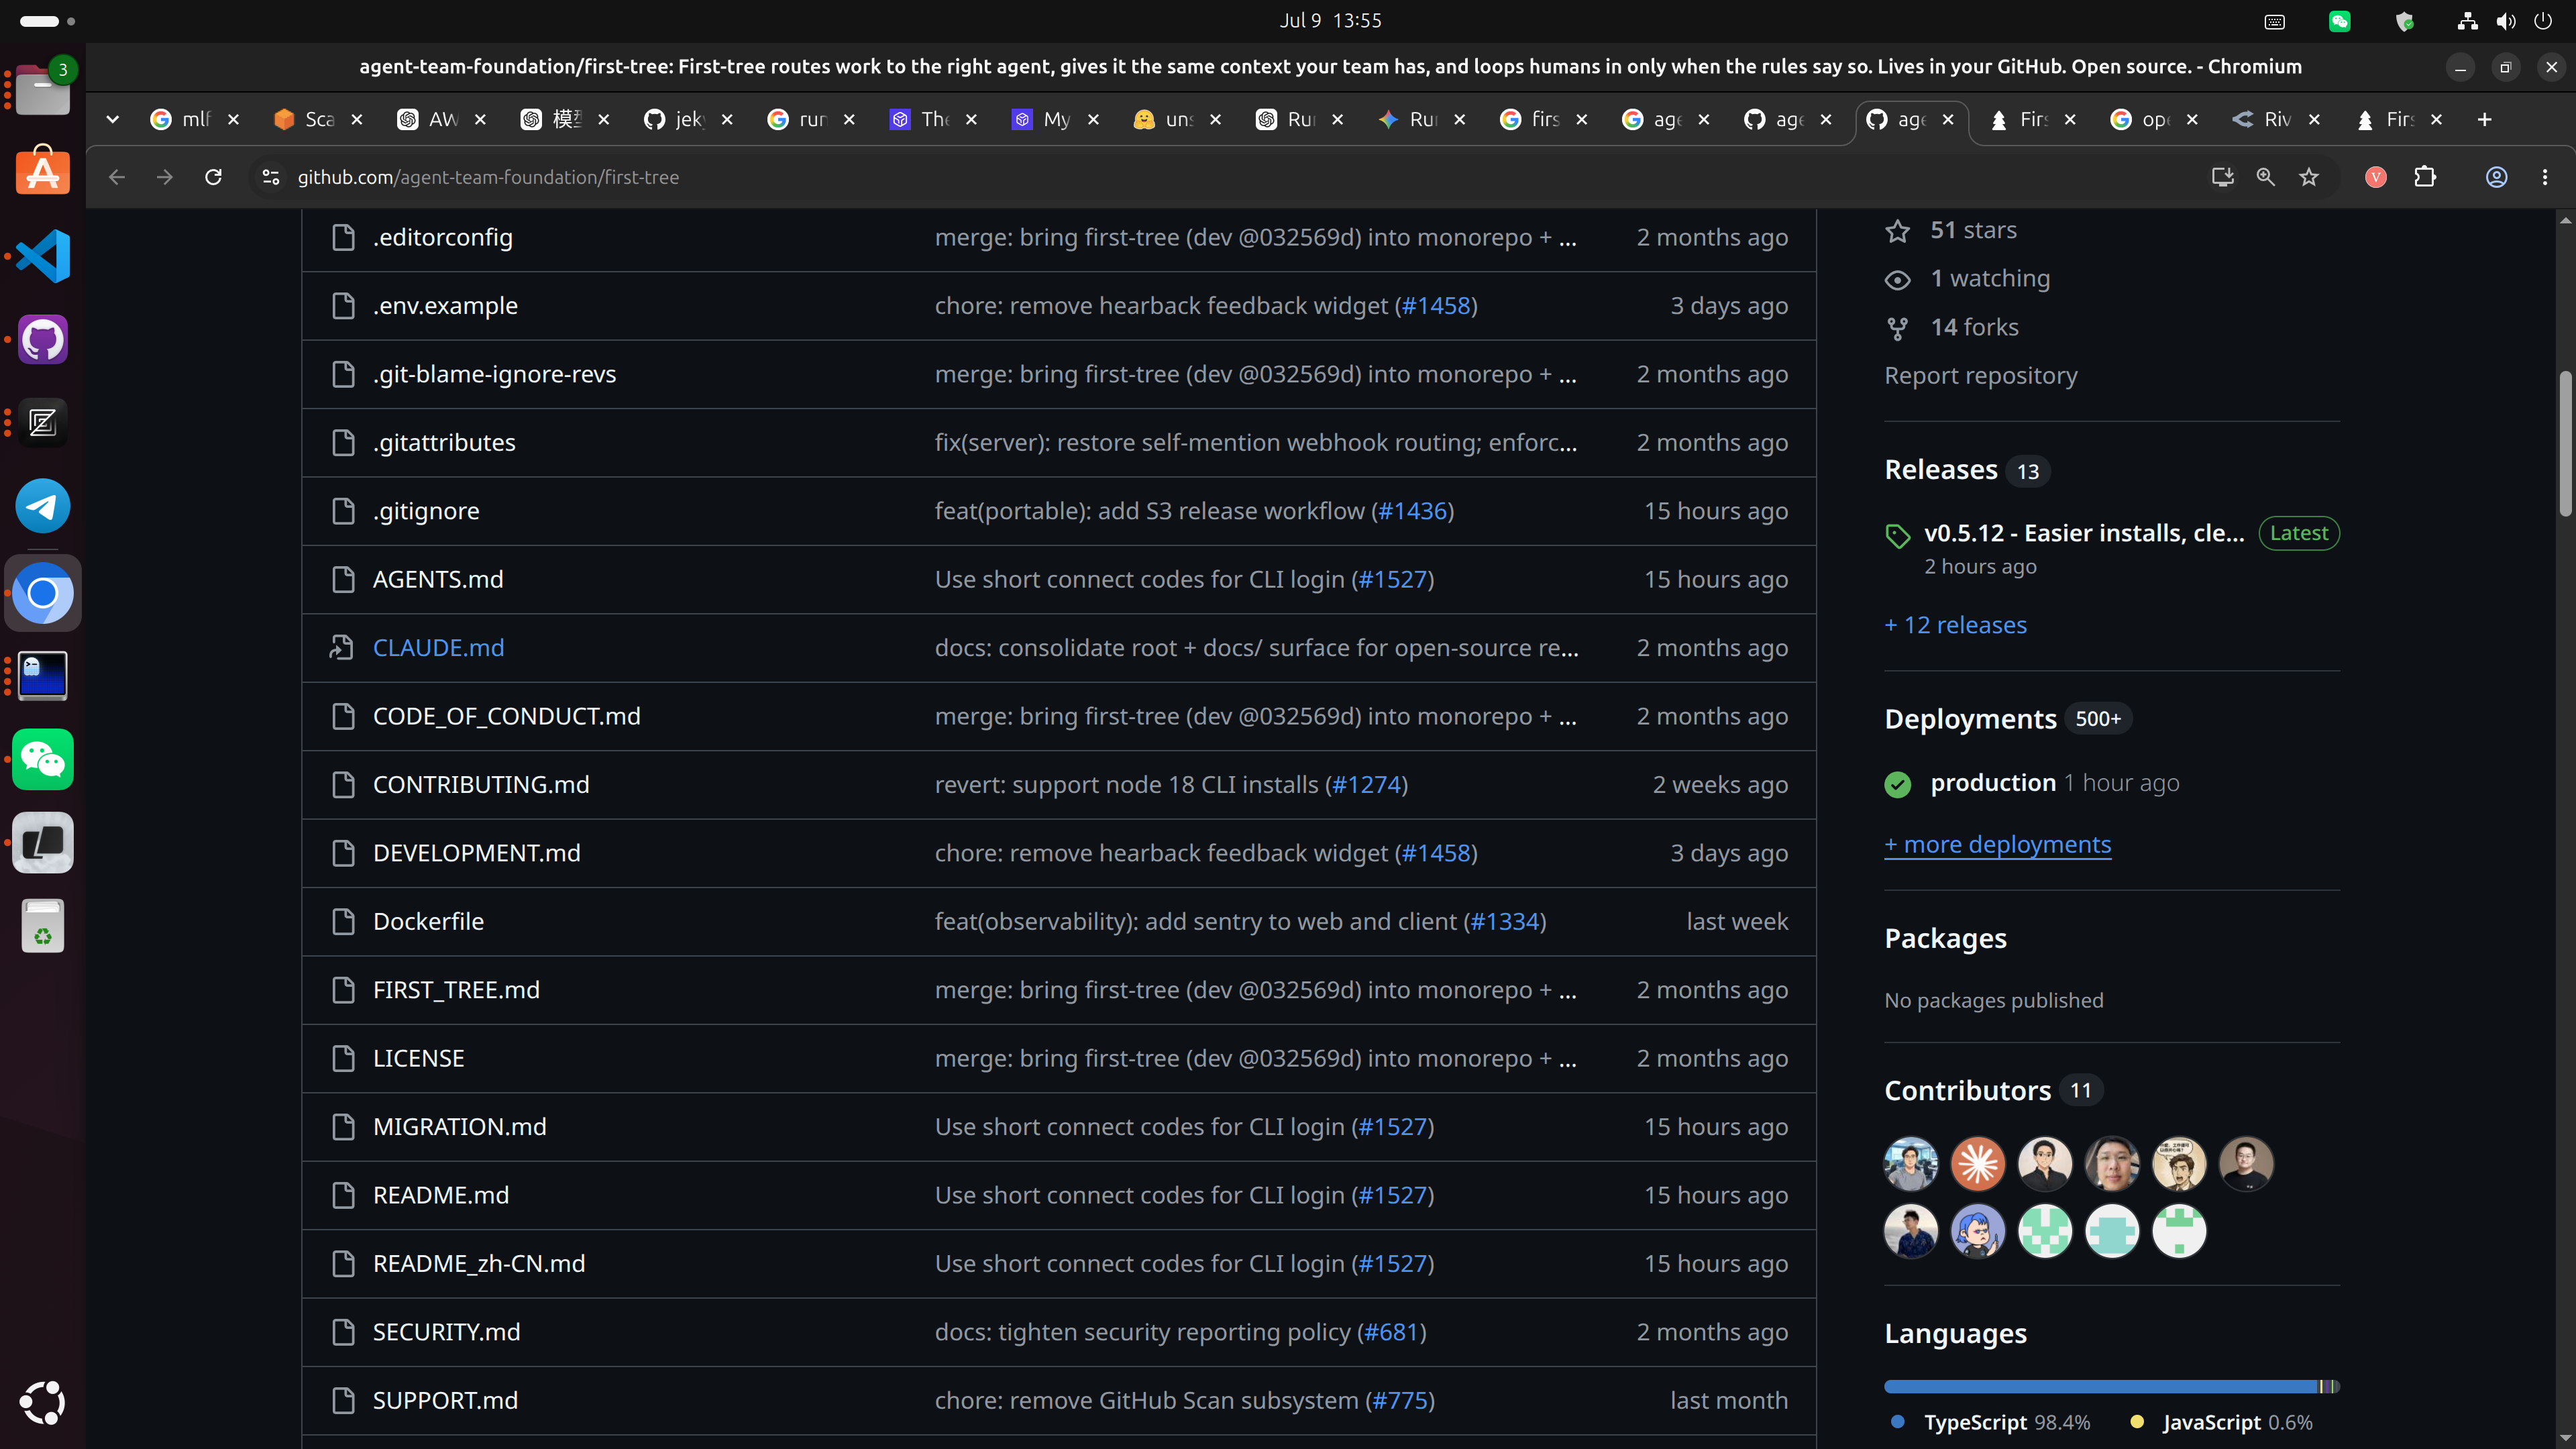Click the JavaScript 0.6% language entry

tap(2220, 1422)
